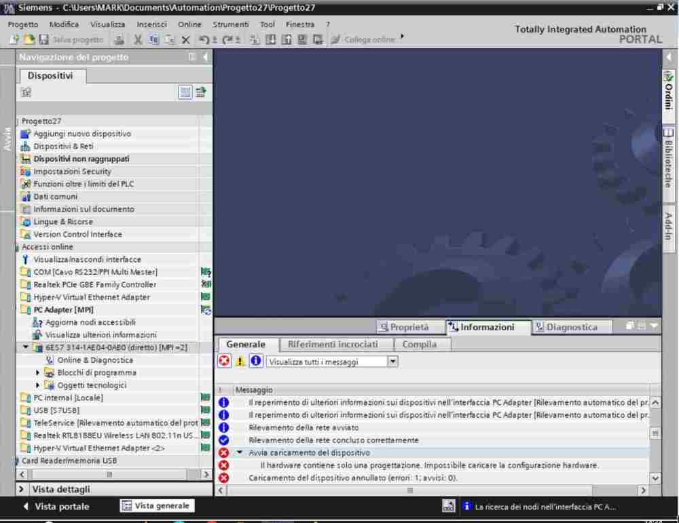
Task: Switch to the Proprietà tab
Action: 409,327
